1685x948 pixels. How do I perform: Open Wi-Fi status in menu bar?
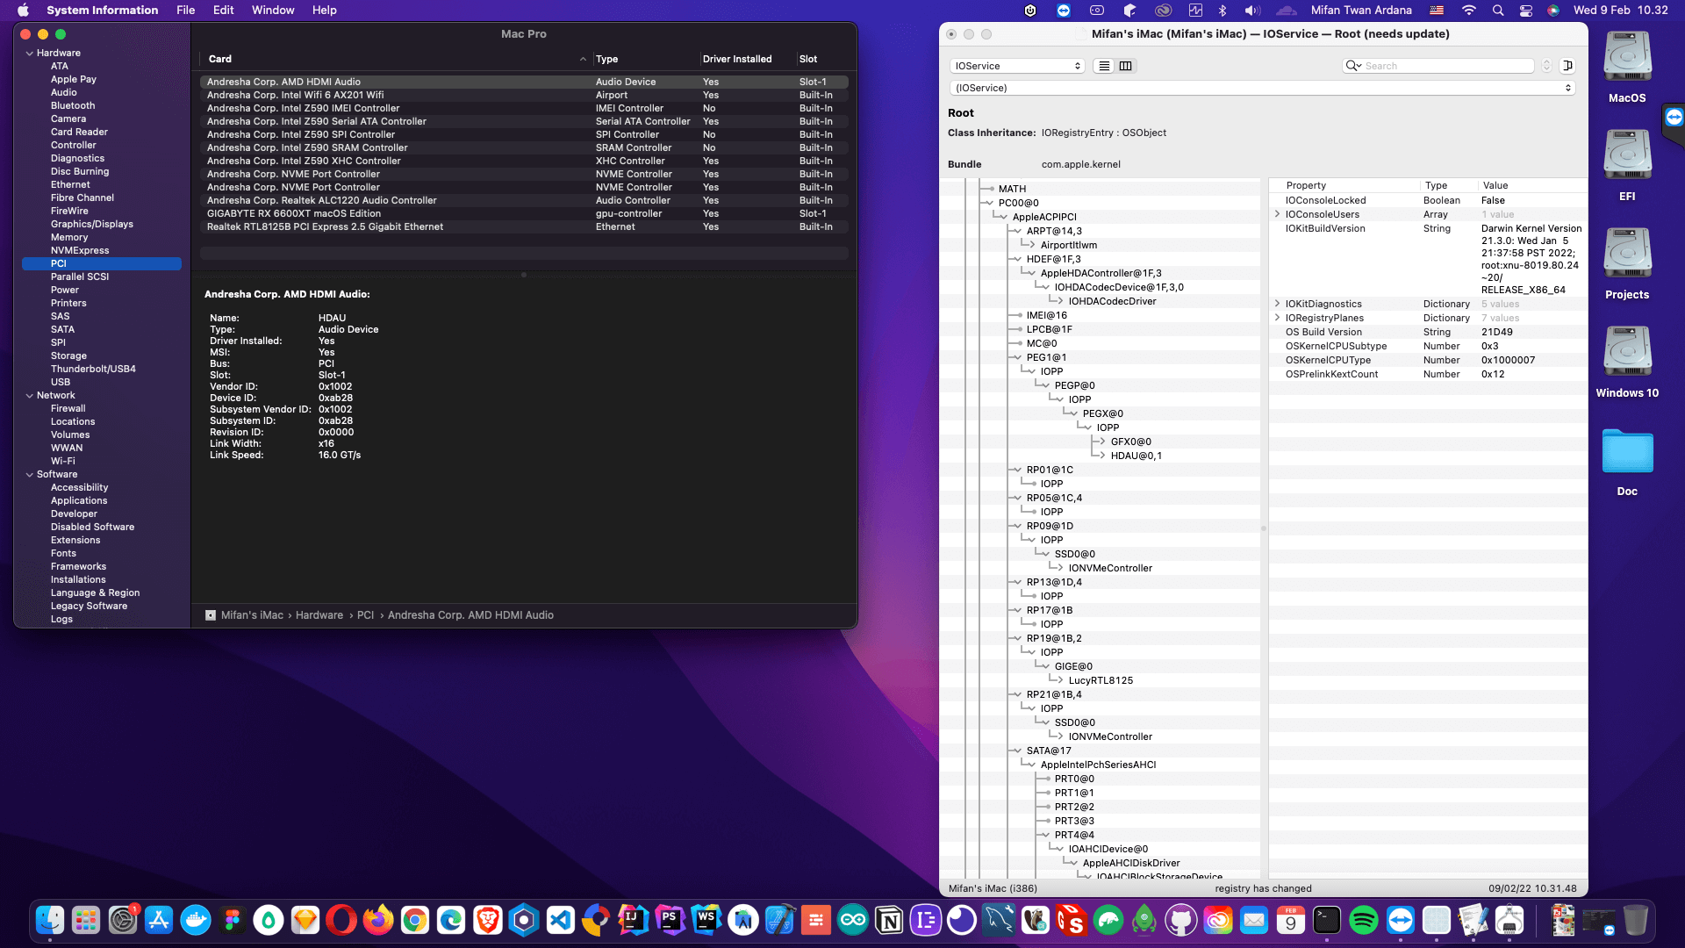(x=1468, y=11)
